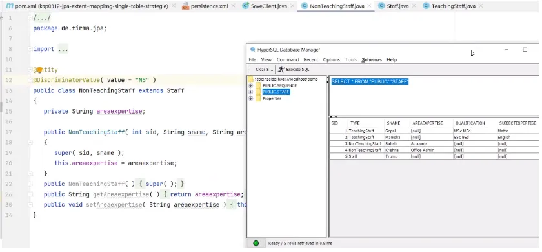Click the status text 'Ready / 5 rows retrieved'

pos(300,244)
